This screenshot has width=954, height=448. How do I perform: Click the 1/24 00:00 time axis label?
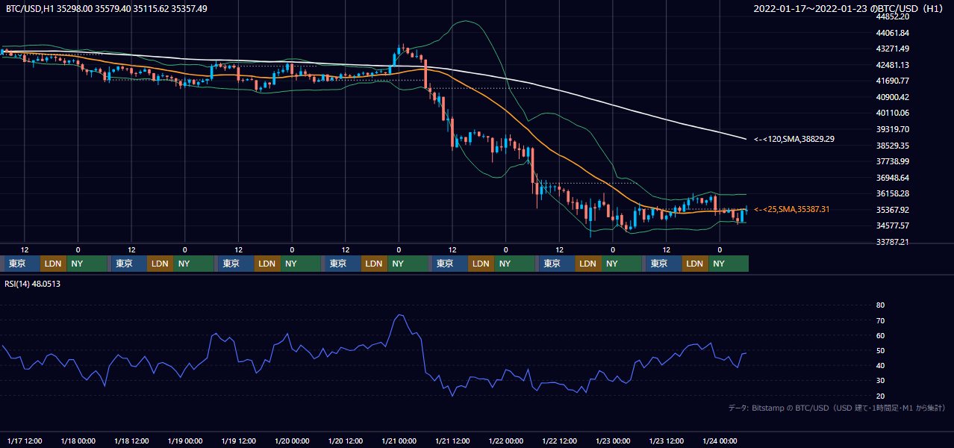(720, 441)
